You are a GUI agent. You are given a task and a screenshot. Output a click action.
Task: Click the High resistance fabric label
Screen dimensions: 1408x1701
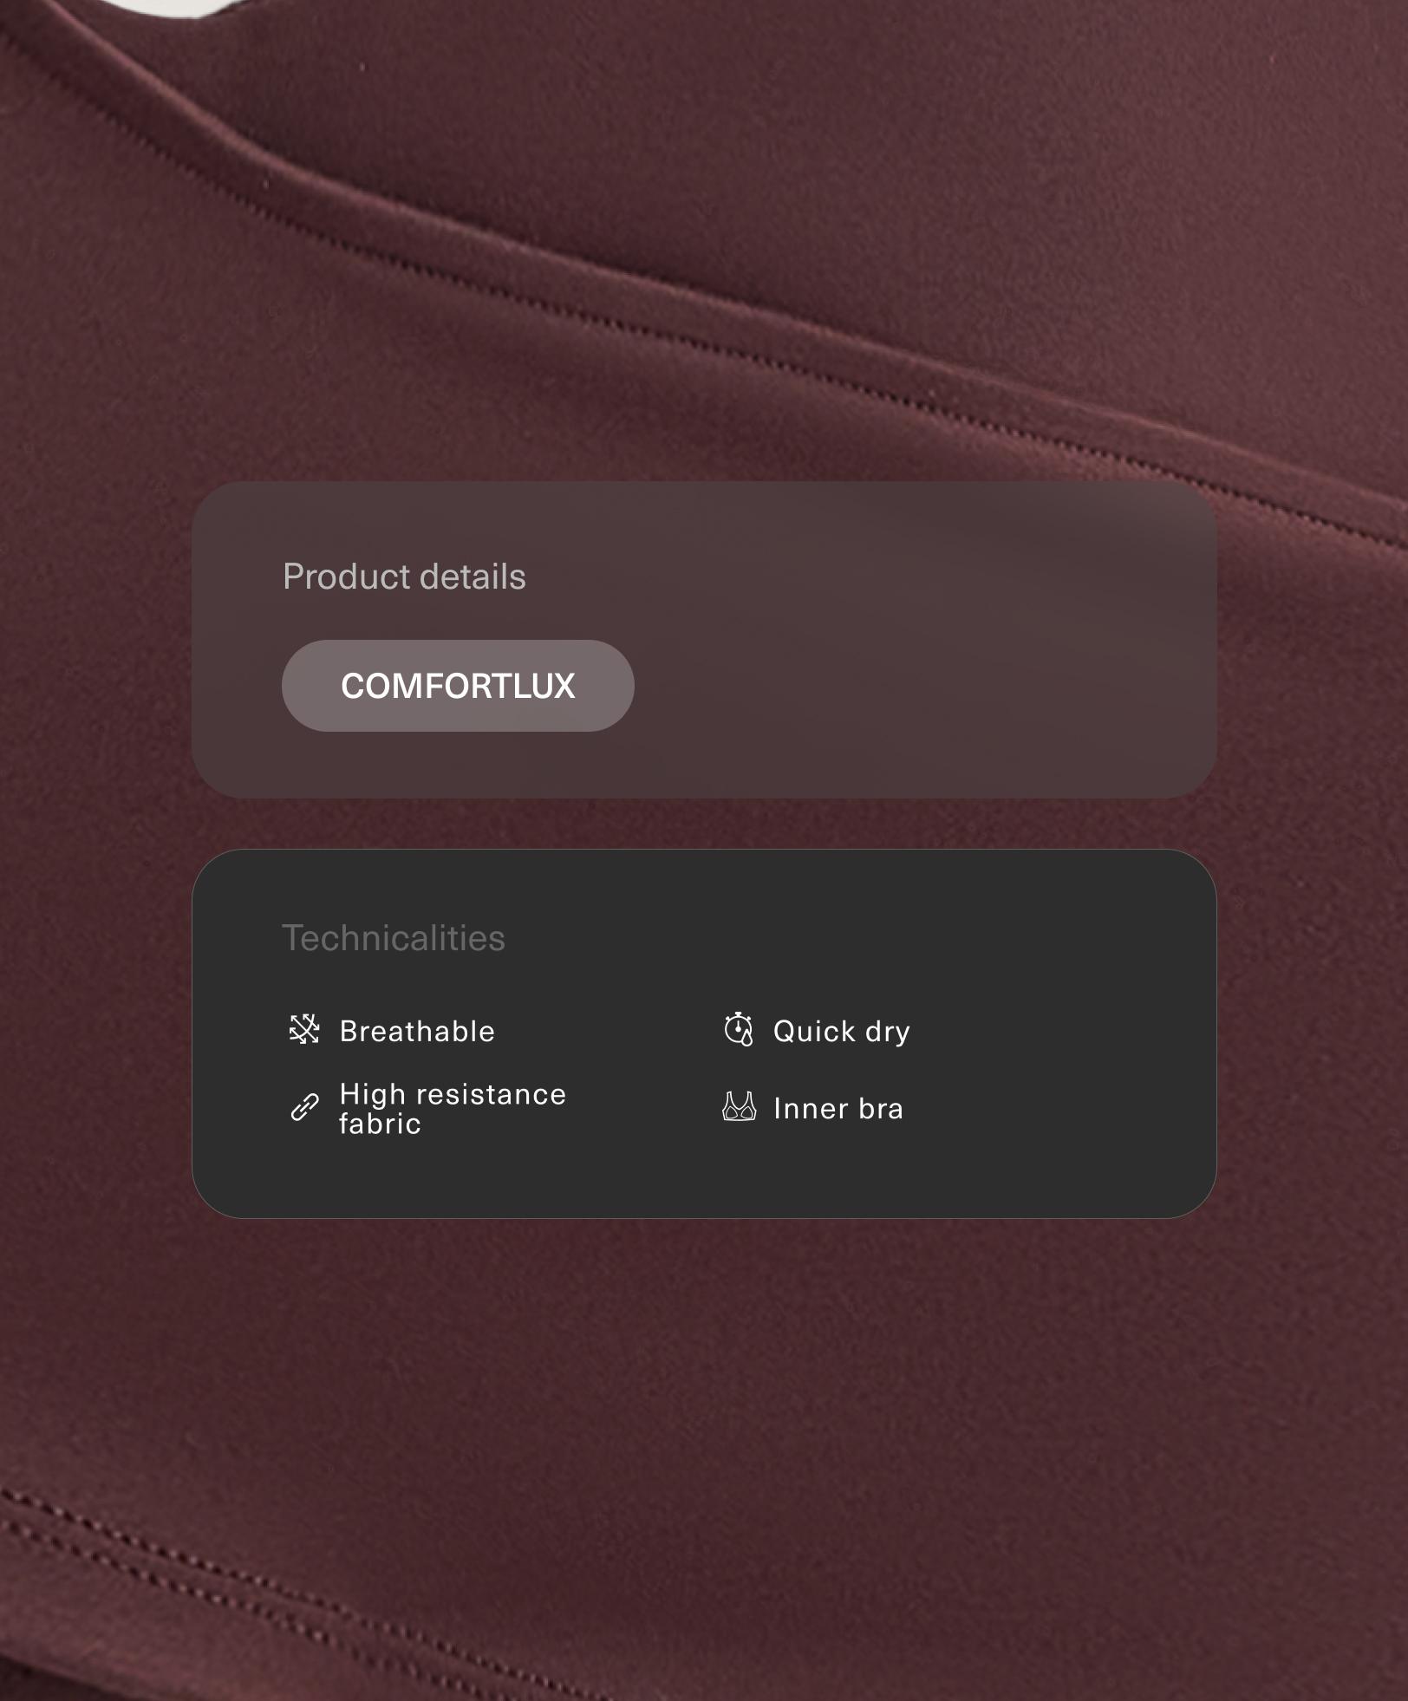(x=453, y=1109)
